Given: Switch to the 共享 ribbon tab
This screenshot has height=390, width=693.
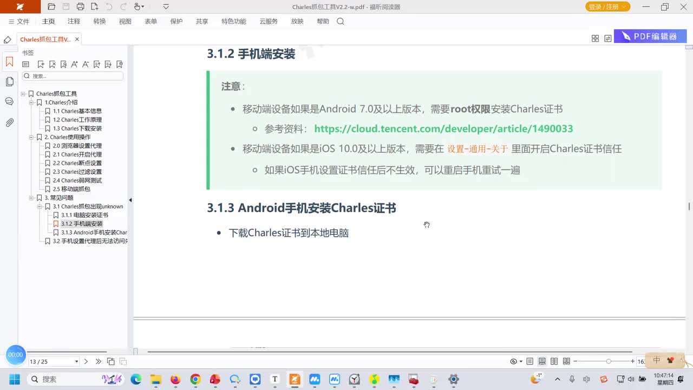Looking at the screenshot, I should [202, 22].
